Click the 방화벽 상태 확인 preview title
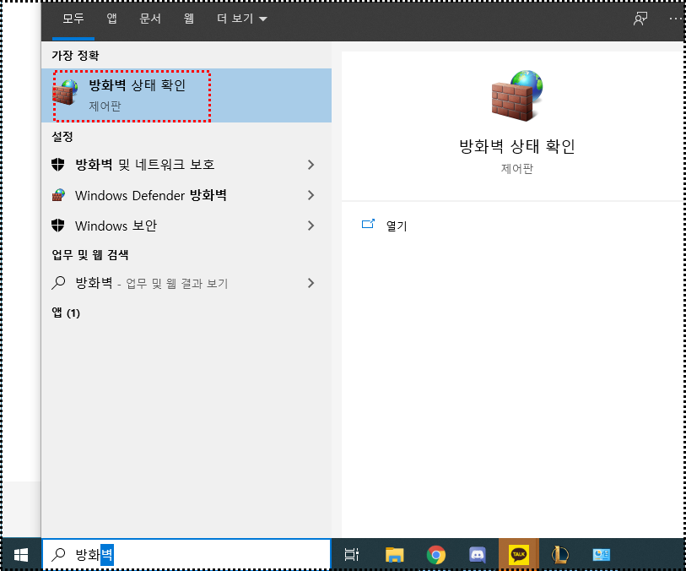This screenshot has width=686, height=571. coord(517,146)
